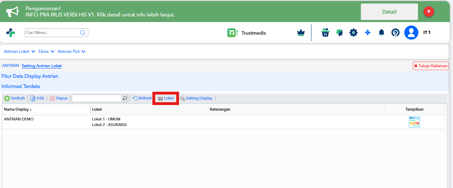
Task: Click Tambah to add a display
Action: [14, 98]
